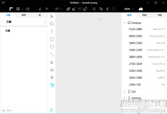The height and width of the screenshot is (114, 167).
Task: Choose 3240×2160 Surface Book 2 preset
Action: click(144, 50)
